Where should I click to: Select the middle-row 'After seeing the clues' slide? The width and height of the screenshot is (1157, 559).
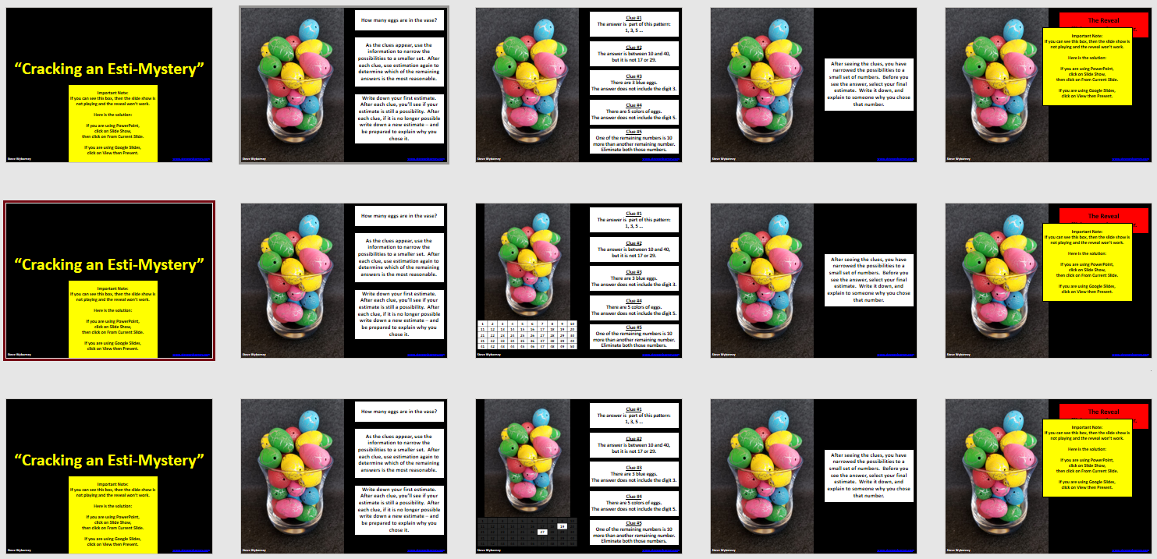[814, 281]
